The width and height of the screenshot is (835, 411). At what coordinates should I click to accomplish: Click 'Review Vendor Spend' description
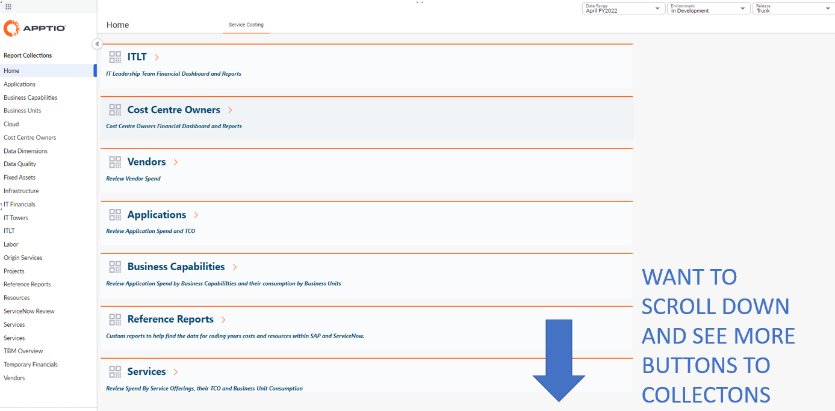pos(133,179)
